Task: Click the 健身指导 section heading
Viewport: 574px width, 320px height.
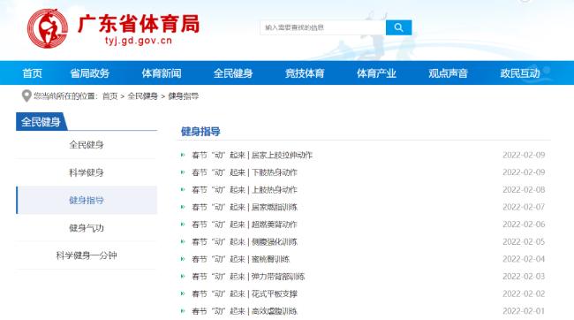Action: (x=200, y=131)
